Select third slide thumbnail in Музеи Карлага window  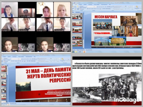click(x=77, y=30)
